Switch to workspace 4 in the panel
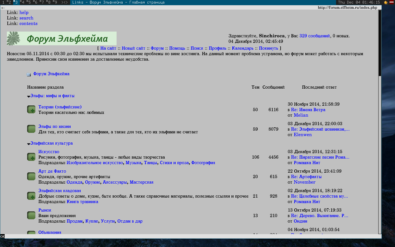 click(22, 2)
